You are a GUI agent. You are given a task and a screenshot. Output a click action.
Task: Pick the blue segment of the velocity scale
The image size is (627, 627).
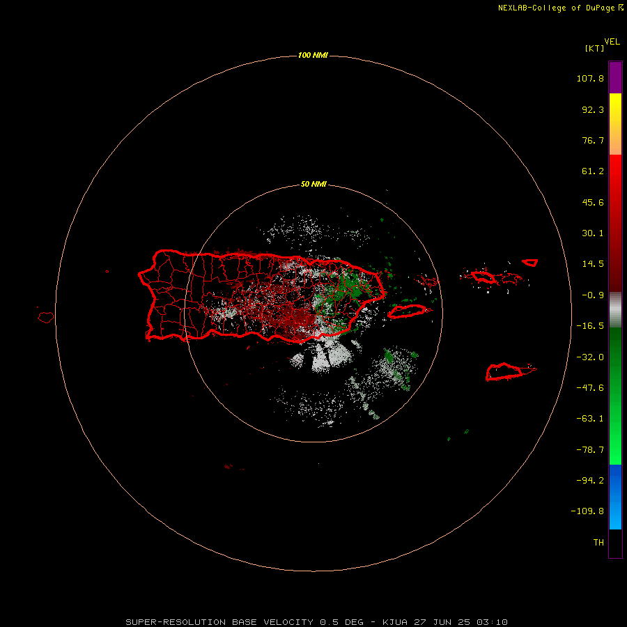(615, 497)
